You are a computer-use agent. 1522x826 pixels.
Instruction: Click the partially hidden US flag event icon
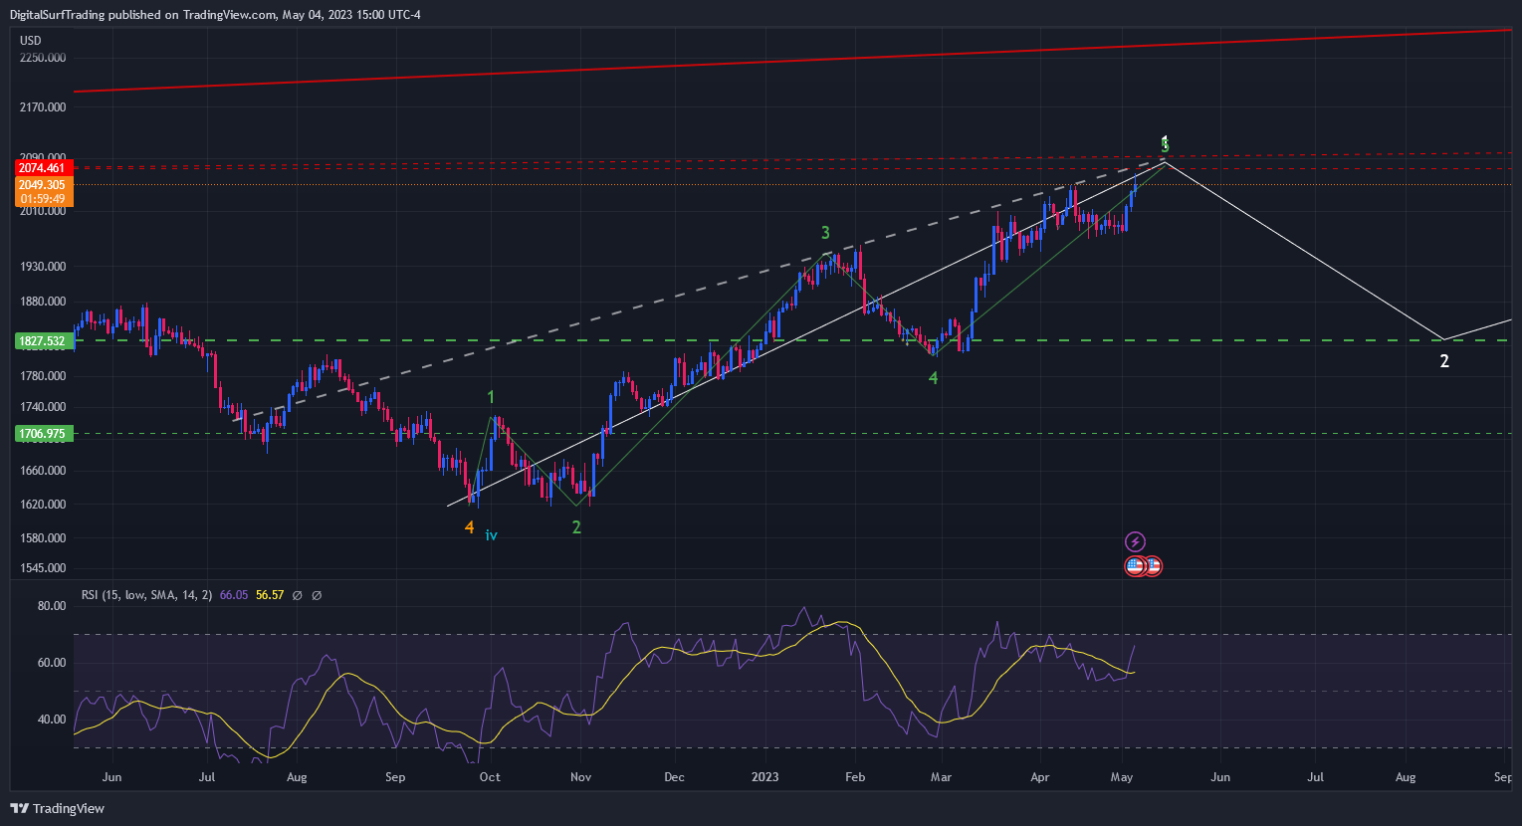1155,566
